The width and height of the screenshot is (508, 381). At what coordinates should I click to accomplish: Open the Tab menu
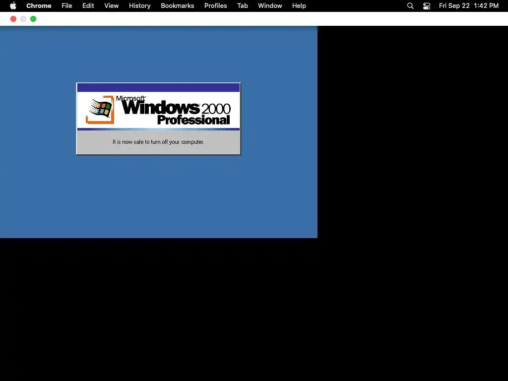(242, 6)
